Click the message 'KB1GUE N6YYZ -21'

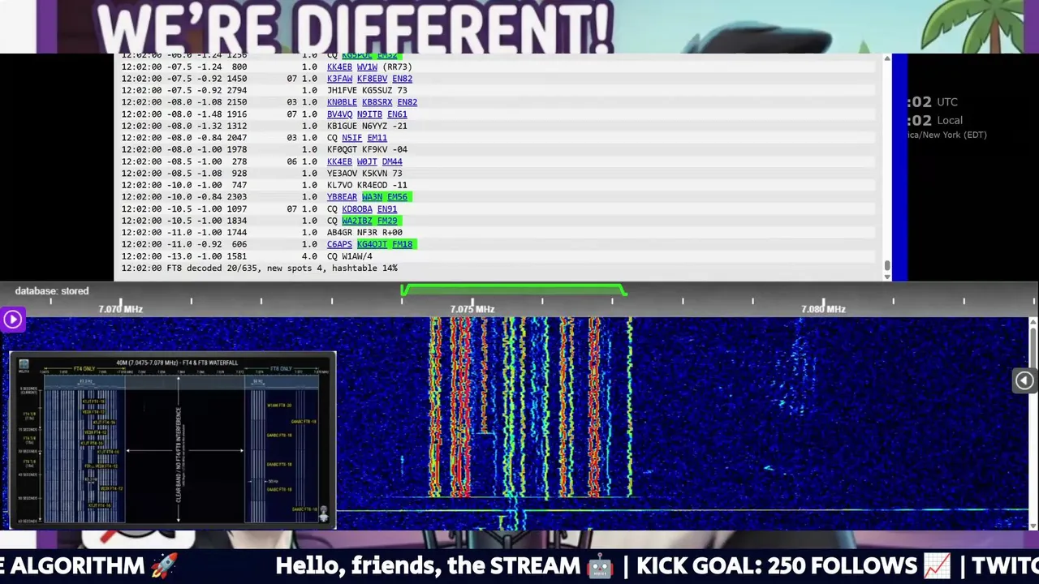[367, 126]
